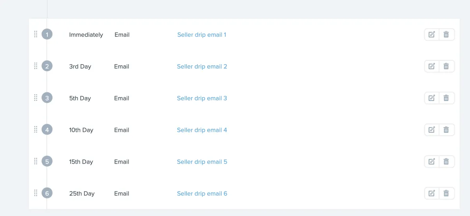Click edit icon for Seller drip email 1
This screenshot has height=216, width=470.
(x=432, y=34)
